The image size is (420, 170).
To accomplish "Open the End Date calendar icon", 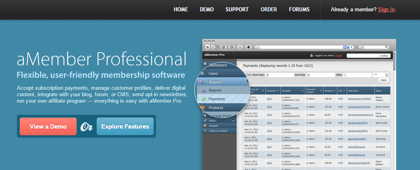I will coord(309,75).
